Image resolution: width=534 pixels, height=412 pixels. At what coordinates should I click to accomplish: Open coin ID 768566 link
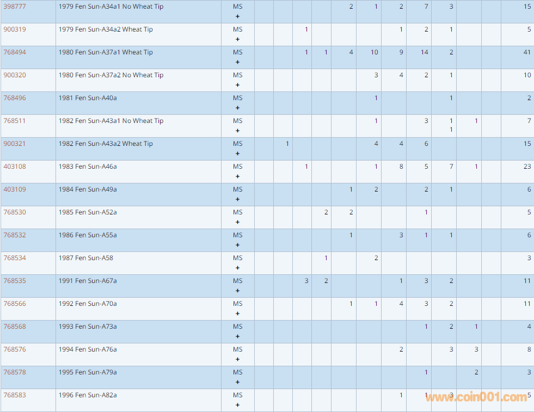15,304
